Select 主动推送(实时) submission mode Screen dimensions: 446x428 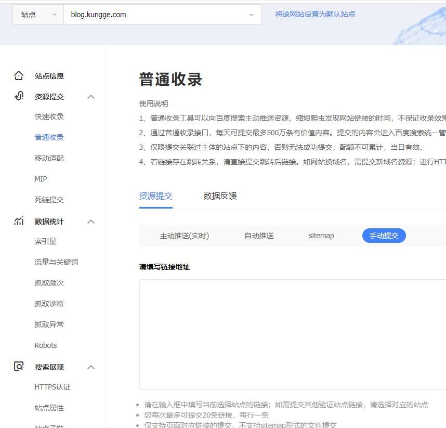point(184,236)
